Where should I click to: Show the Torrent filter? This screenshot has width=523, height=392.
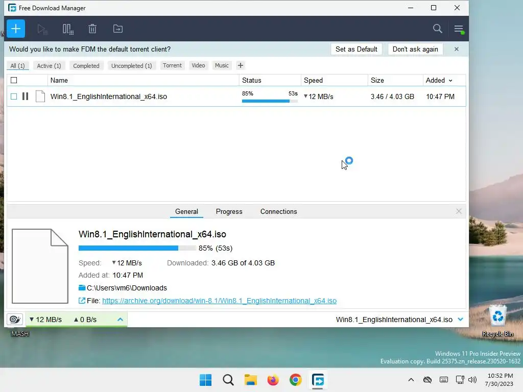coord(172,65)
